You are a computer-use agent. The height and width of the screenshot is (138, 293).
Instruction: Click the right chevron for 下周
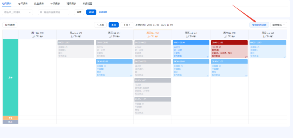coord(130,25)
